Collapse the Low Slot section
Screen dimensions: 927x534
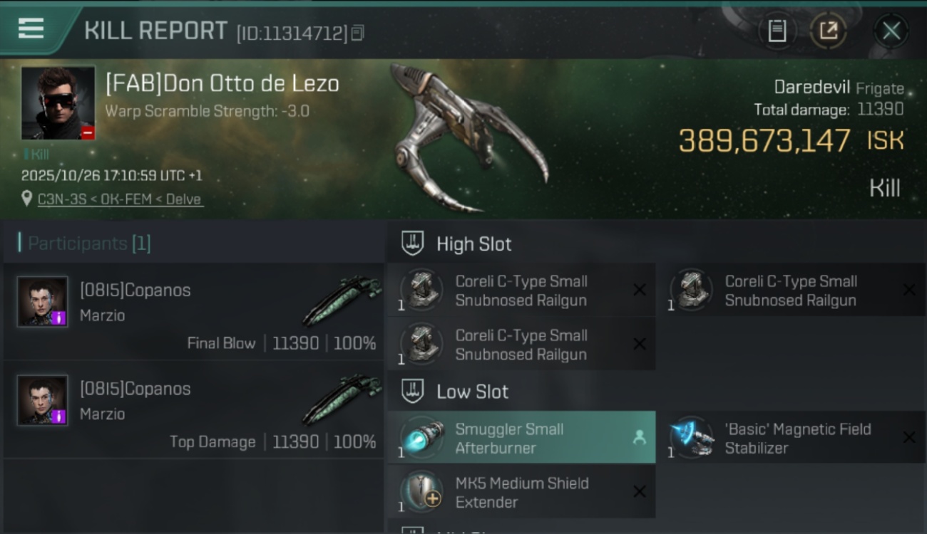[413, 392]
